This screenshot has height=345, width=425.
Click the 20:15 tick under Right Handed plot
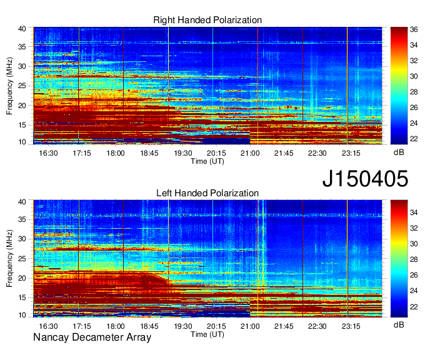pyautogui.click(x=216, y=153)
